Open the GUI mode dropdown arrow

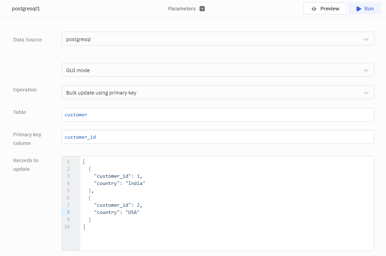click(x=366, y=70)
